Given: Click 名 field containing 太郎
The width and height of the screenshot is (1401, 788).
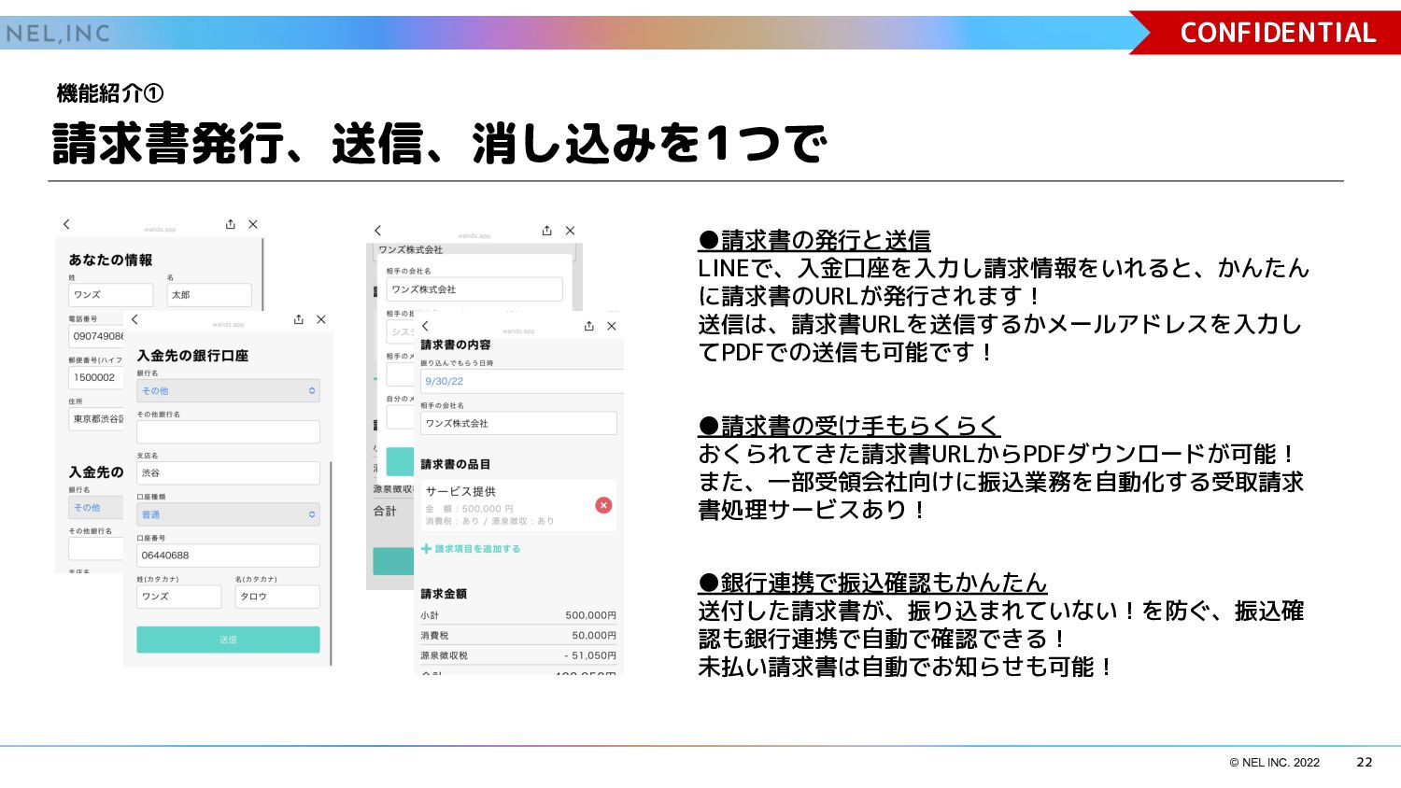Looking at the screenshot, I should coord(209,294).
